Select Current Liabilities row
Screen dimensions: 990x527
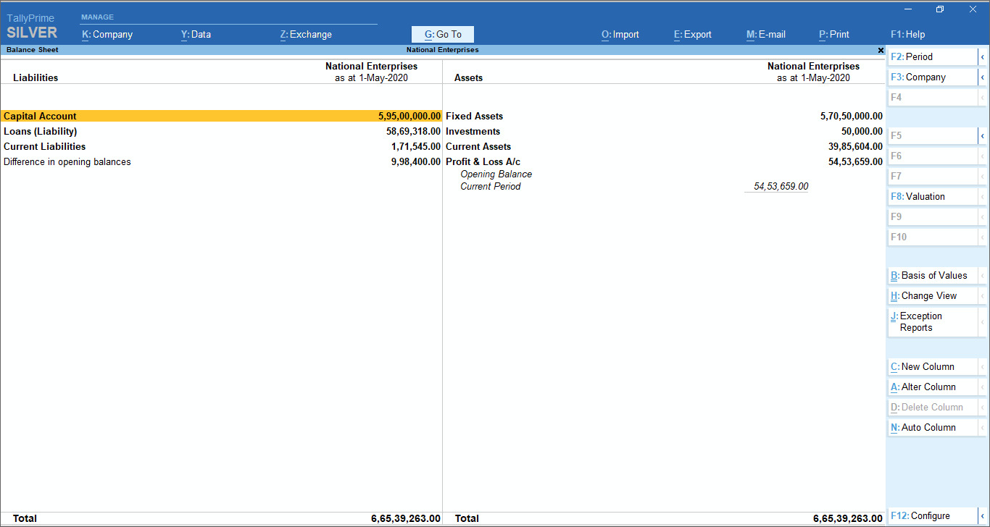tap(221, 146)
